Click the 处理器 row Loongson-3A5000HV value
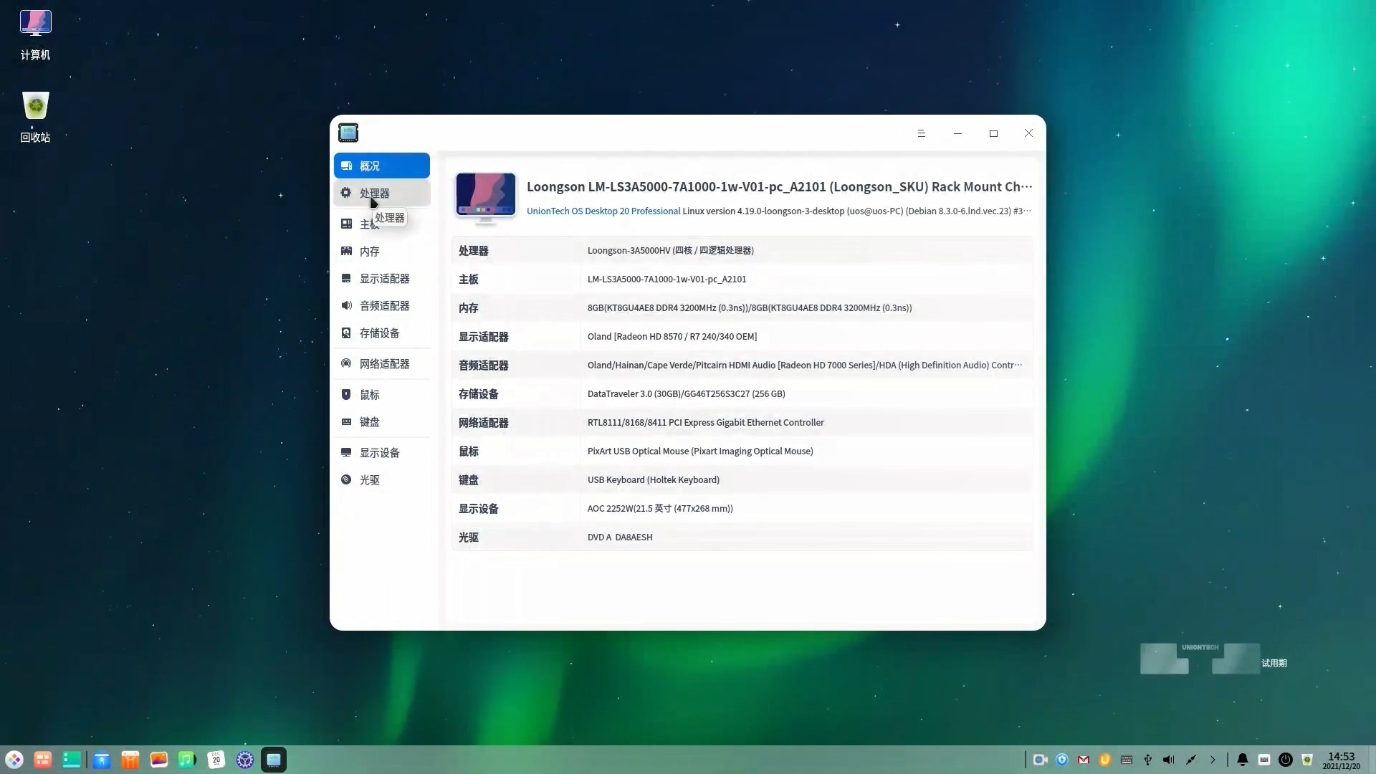Viewport: 1376px width, 774px height. click(671, 250)
